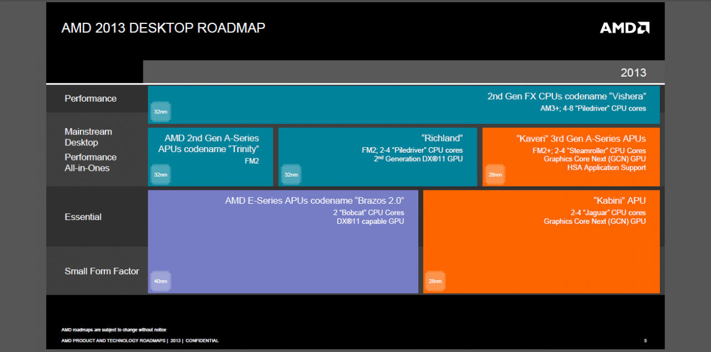Click the 28nm chip icon in Kabini block

coord(435,281)
